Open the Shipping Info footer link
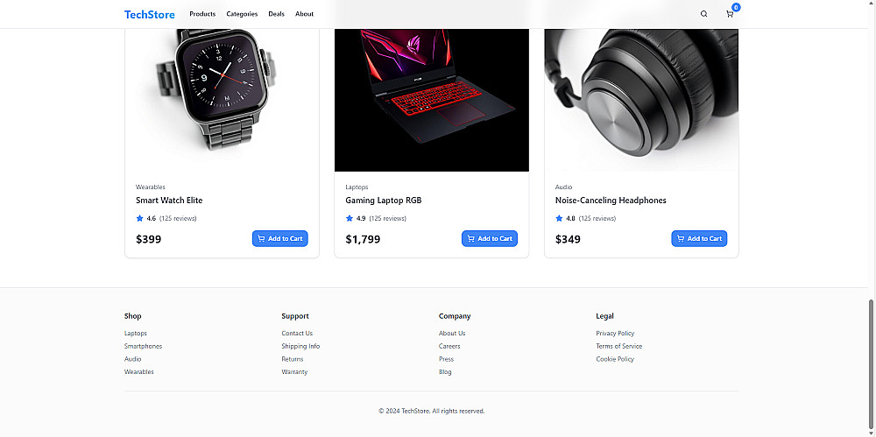 pyautogui.click(x=300, y=347)
